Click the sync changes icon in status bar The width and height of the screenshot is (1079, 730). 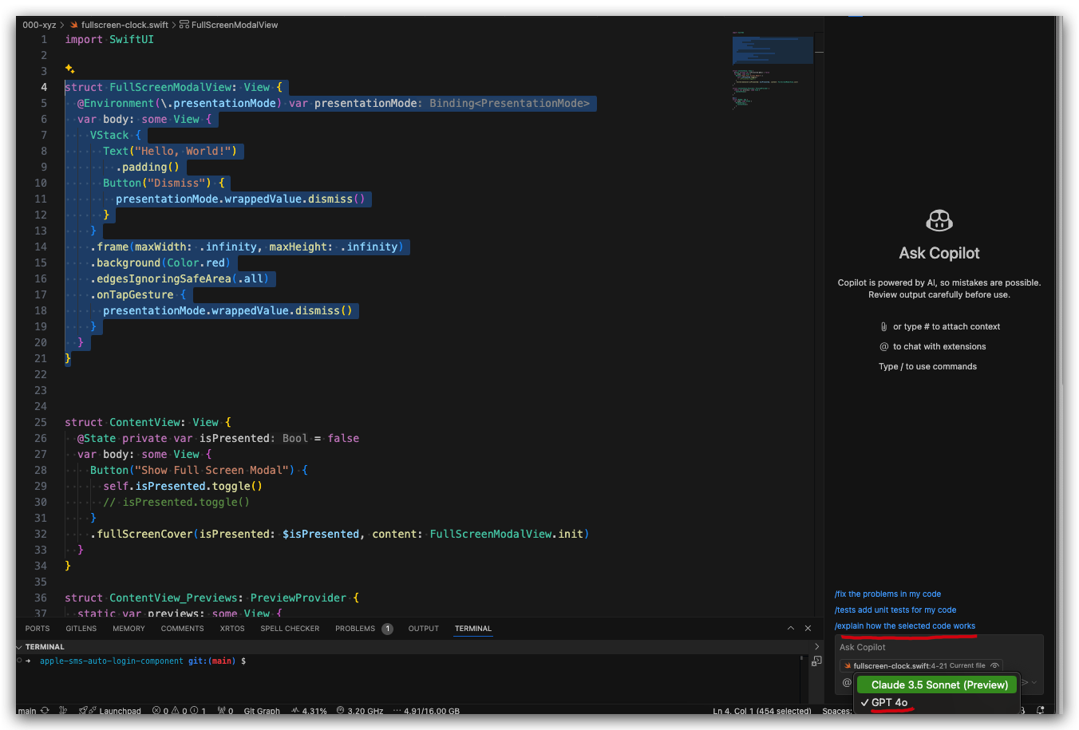tap(45, 711)
